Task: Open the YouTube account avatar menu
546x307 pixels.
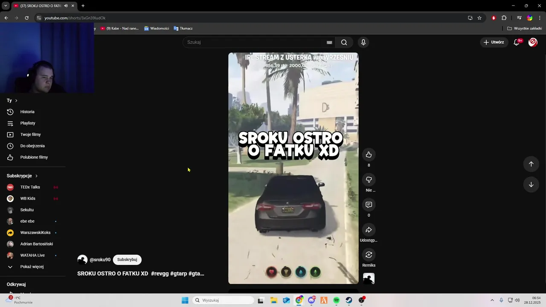Action: click(x=533, y=42)
